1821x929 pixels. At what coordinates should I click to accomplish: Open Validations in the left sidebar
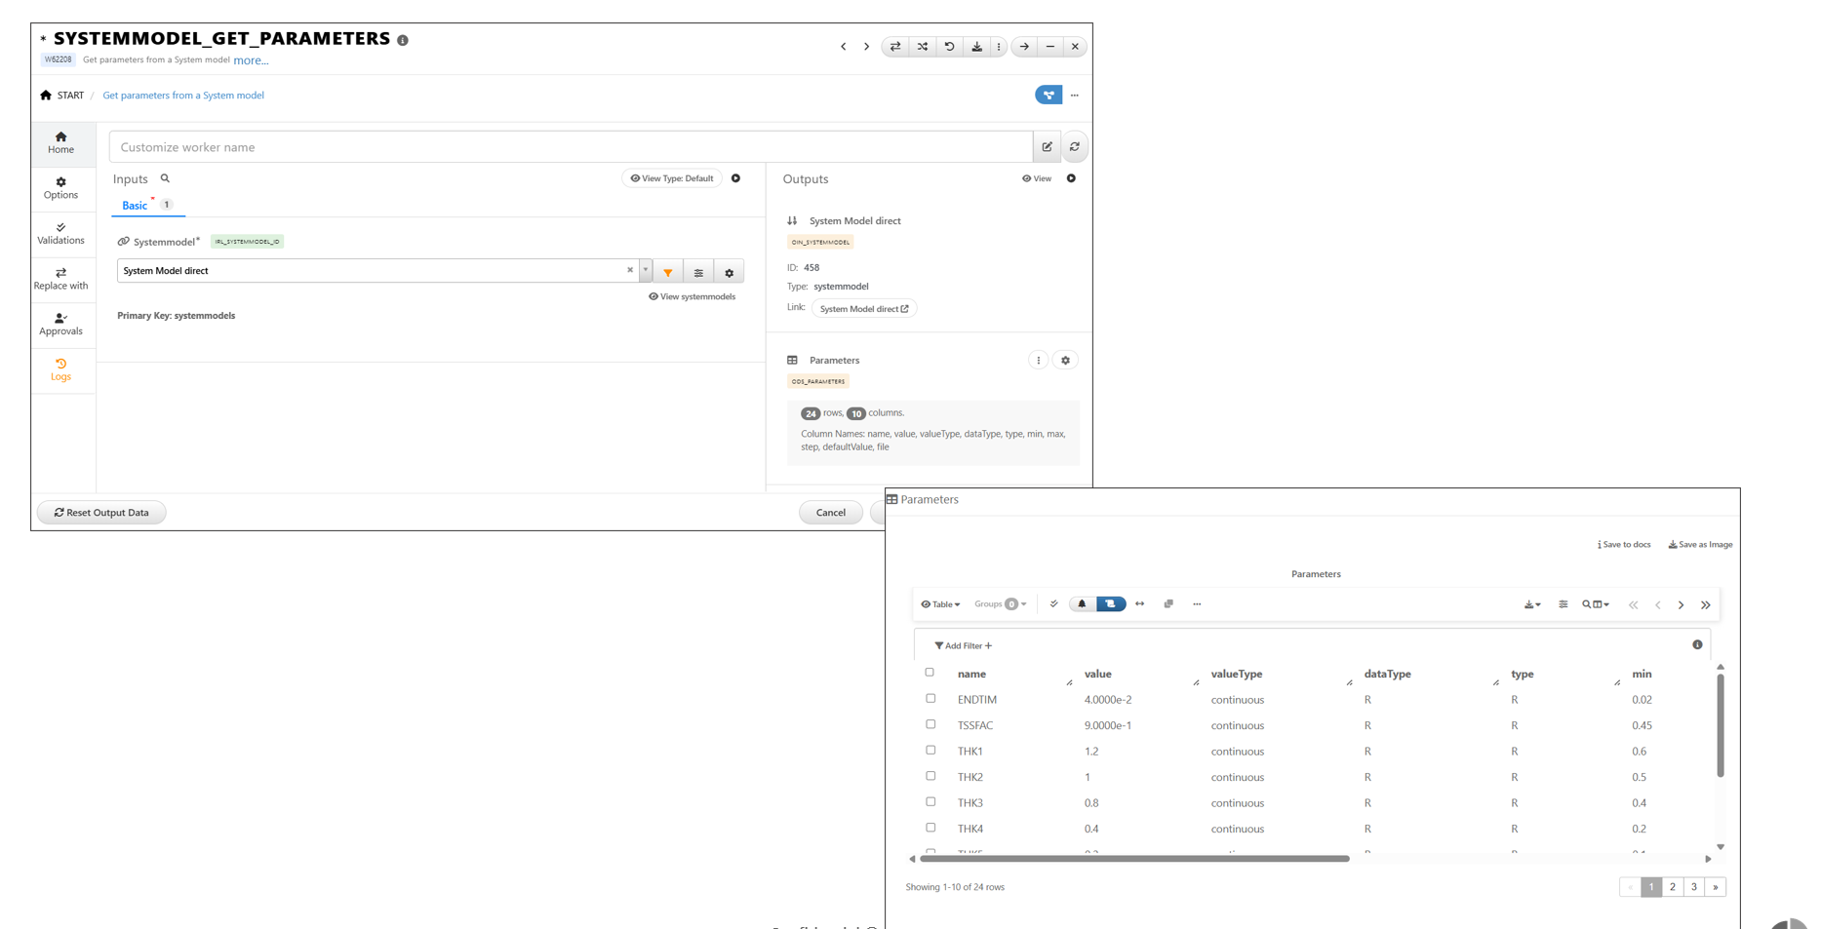(60, 233)
